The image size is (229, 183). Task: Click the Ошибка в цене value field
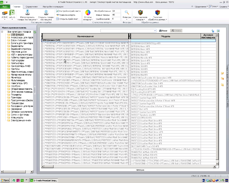pyautogui.click(x=116, y=19)
